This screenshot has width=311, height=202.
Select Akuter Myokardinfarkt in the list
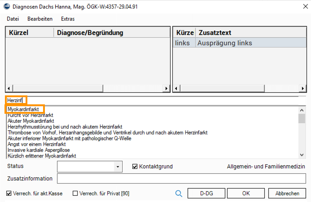pos(31,121)
